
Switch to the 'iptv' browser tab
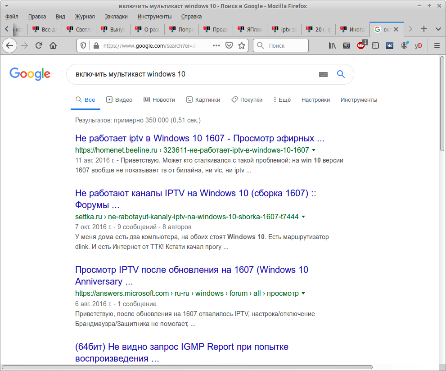coord(284,29)
